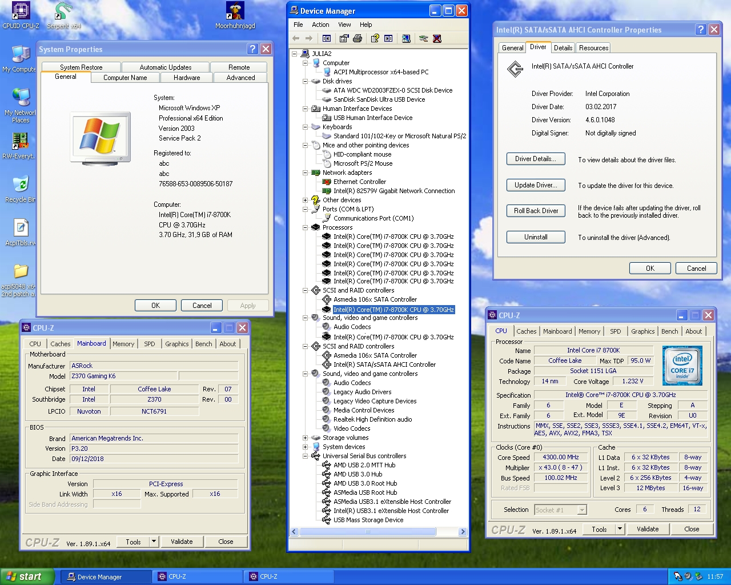Image resolution: width=731 pixels, height=585 pixels.
Task: Click the update driver toolbar icon
Action: coord(423,38)
